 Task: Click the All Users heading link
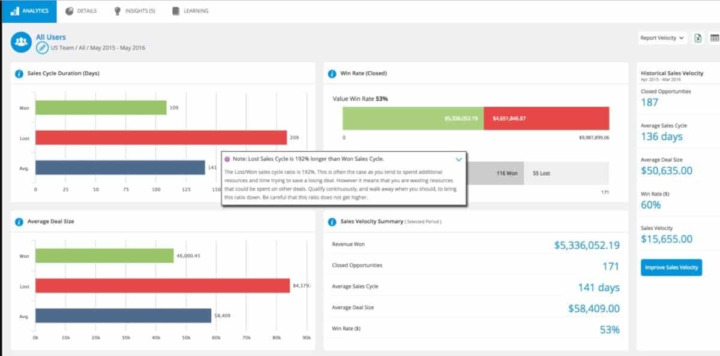51,37
